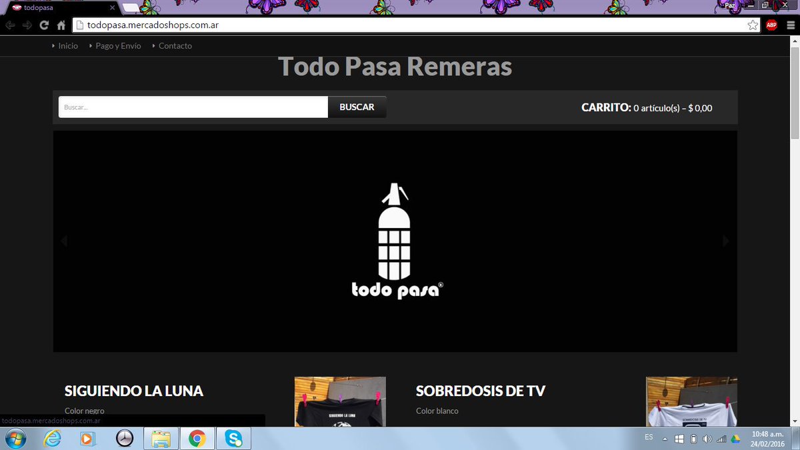Open the CARRITO shopping cart
Viewport: 800px width, 450px height.
coord(647,107)
